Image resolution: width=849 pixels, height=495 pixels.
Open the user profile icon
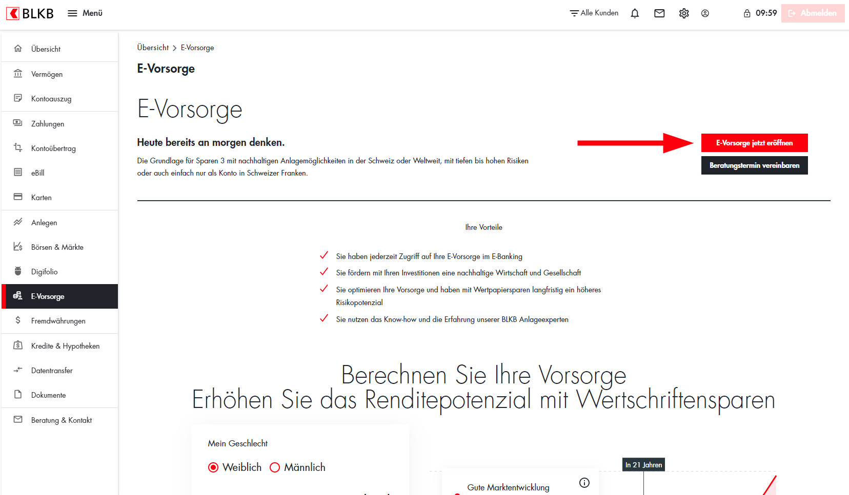(705, 13)
